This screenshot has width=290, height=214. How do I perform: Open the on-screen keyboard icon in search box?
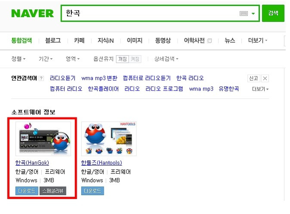tap(244, 13)
